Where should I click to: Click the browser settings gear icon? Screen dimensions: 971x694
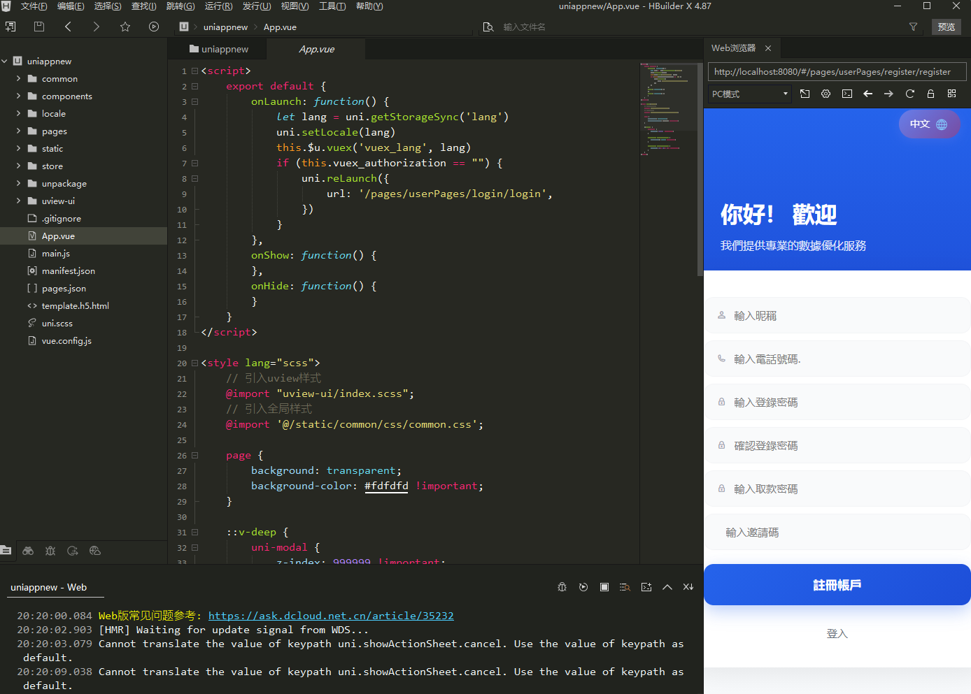826,94
